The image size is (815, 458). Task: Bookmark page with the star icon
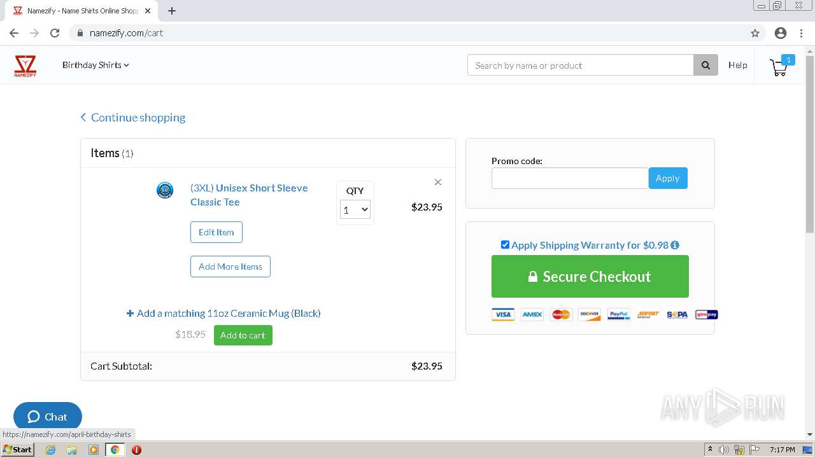755,33
